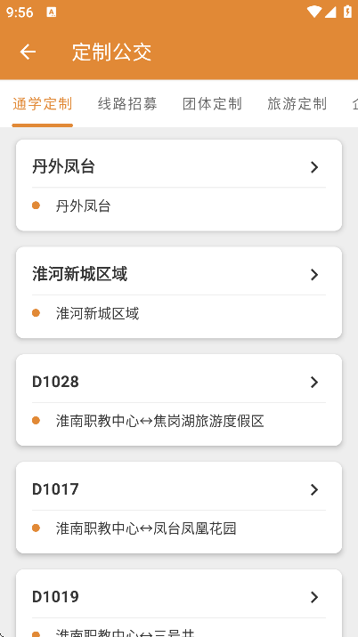Tap the battery icon in status bar
The height and width of the screenshot is (637, 358).
pyautogui.click(x=347, y=12)
